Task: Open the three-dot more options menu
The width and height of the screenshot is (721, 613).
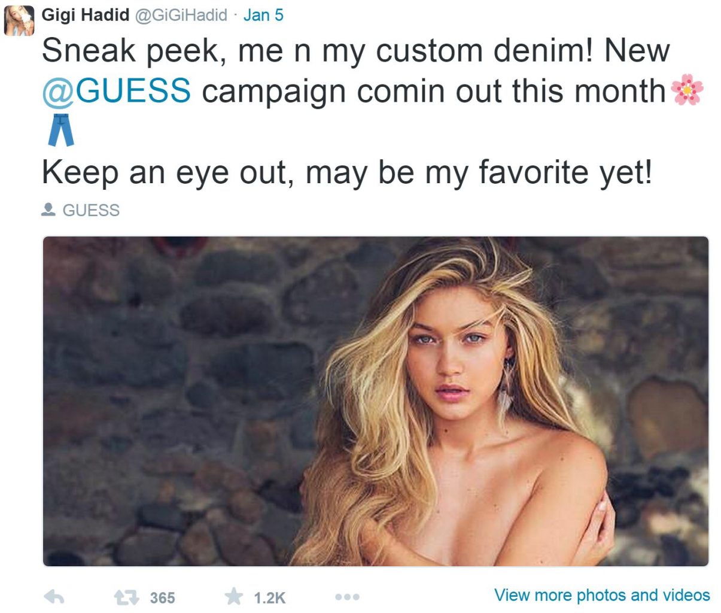Action: [347, 597]
